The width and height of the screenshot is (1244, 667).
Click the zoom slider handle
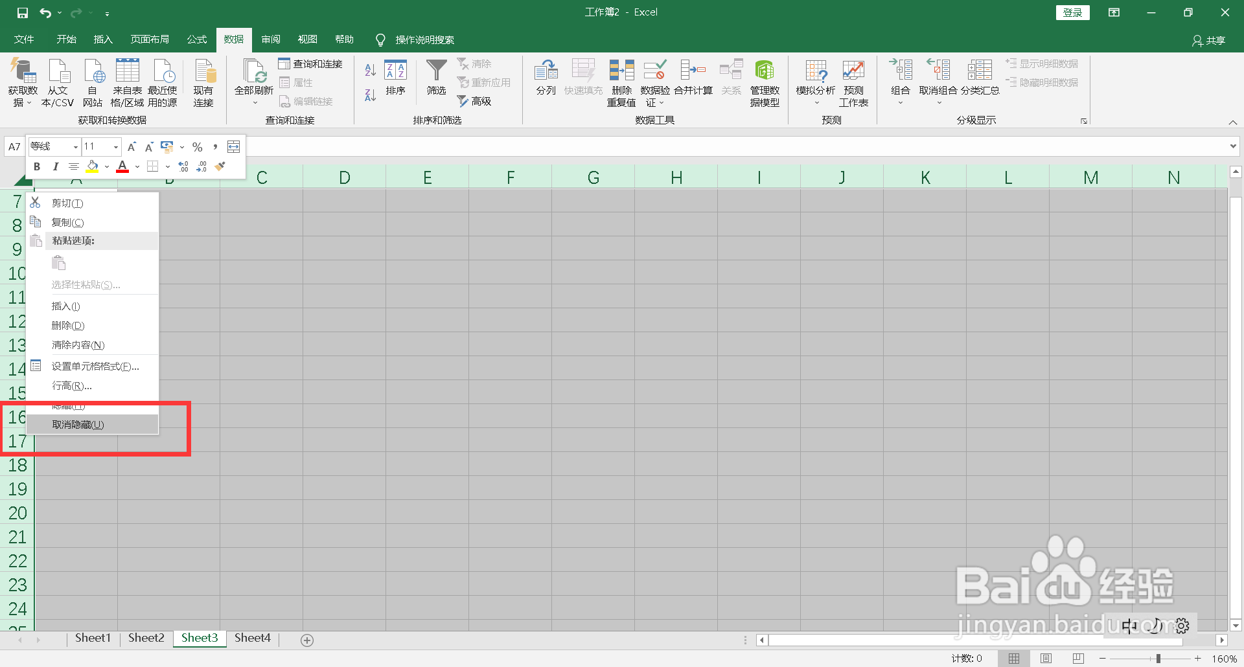(1158, 659)
